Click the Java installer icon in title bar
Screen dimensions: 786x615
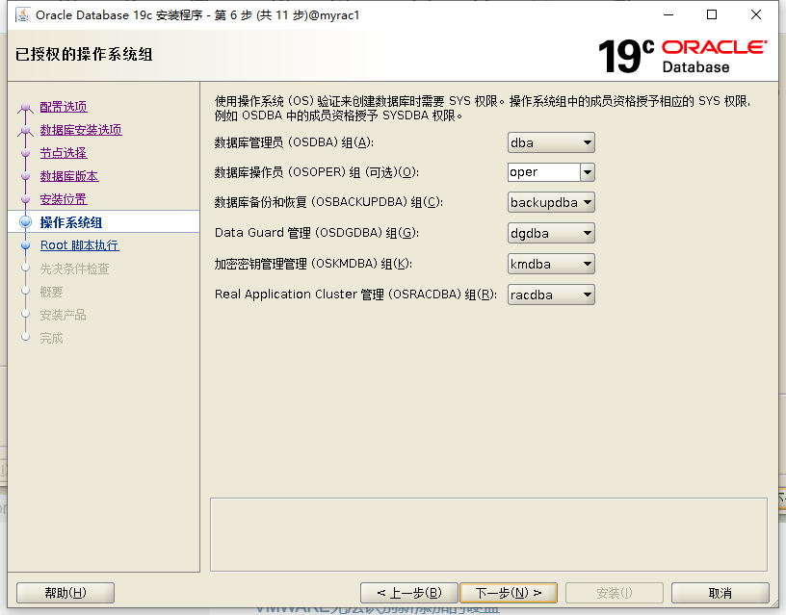click(23, 15)
